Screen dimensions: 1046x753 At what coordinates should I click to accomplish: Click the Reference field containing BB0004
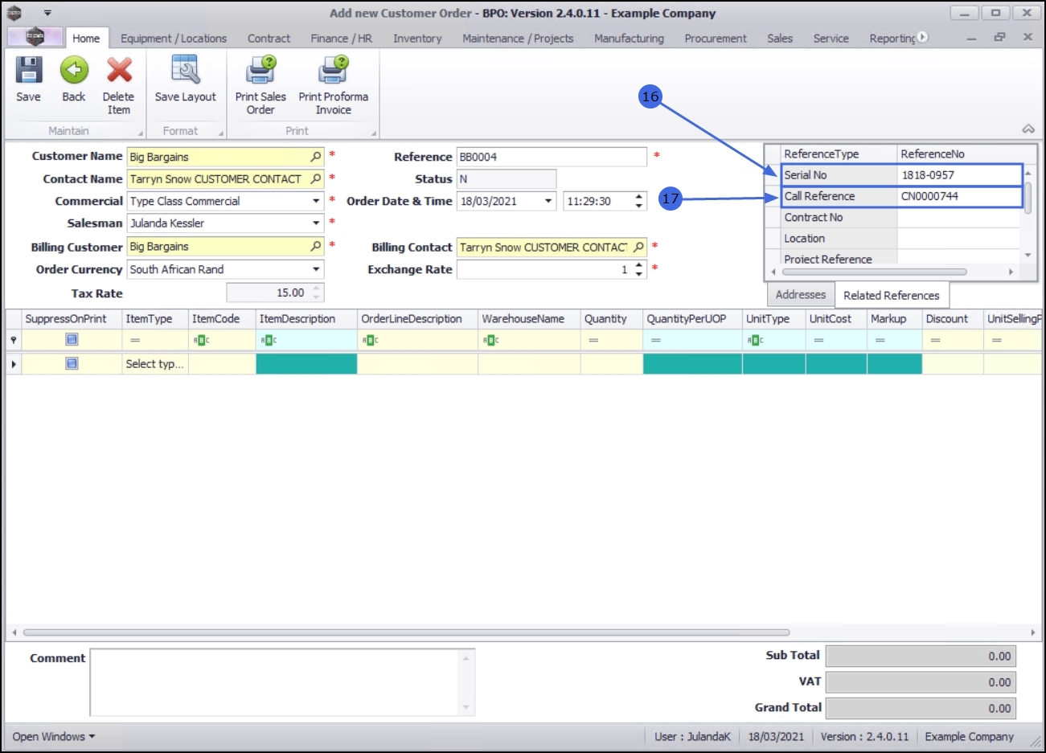pyautogui.click(x=552, y=157)
